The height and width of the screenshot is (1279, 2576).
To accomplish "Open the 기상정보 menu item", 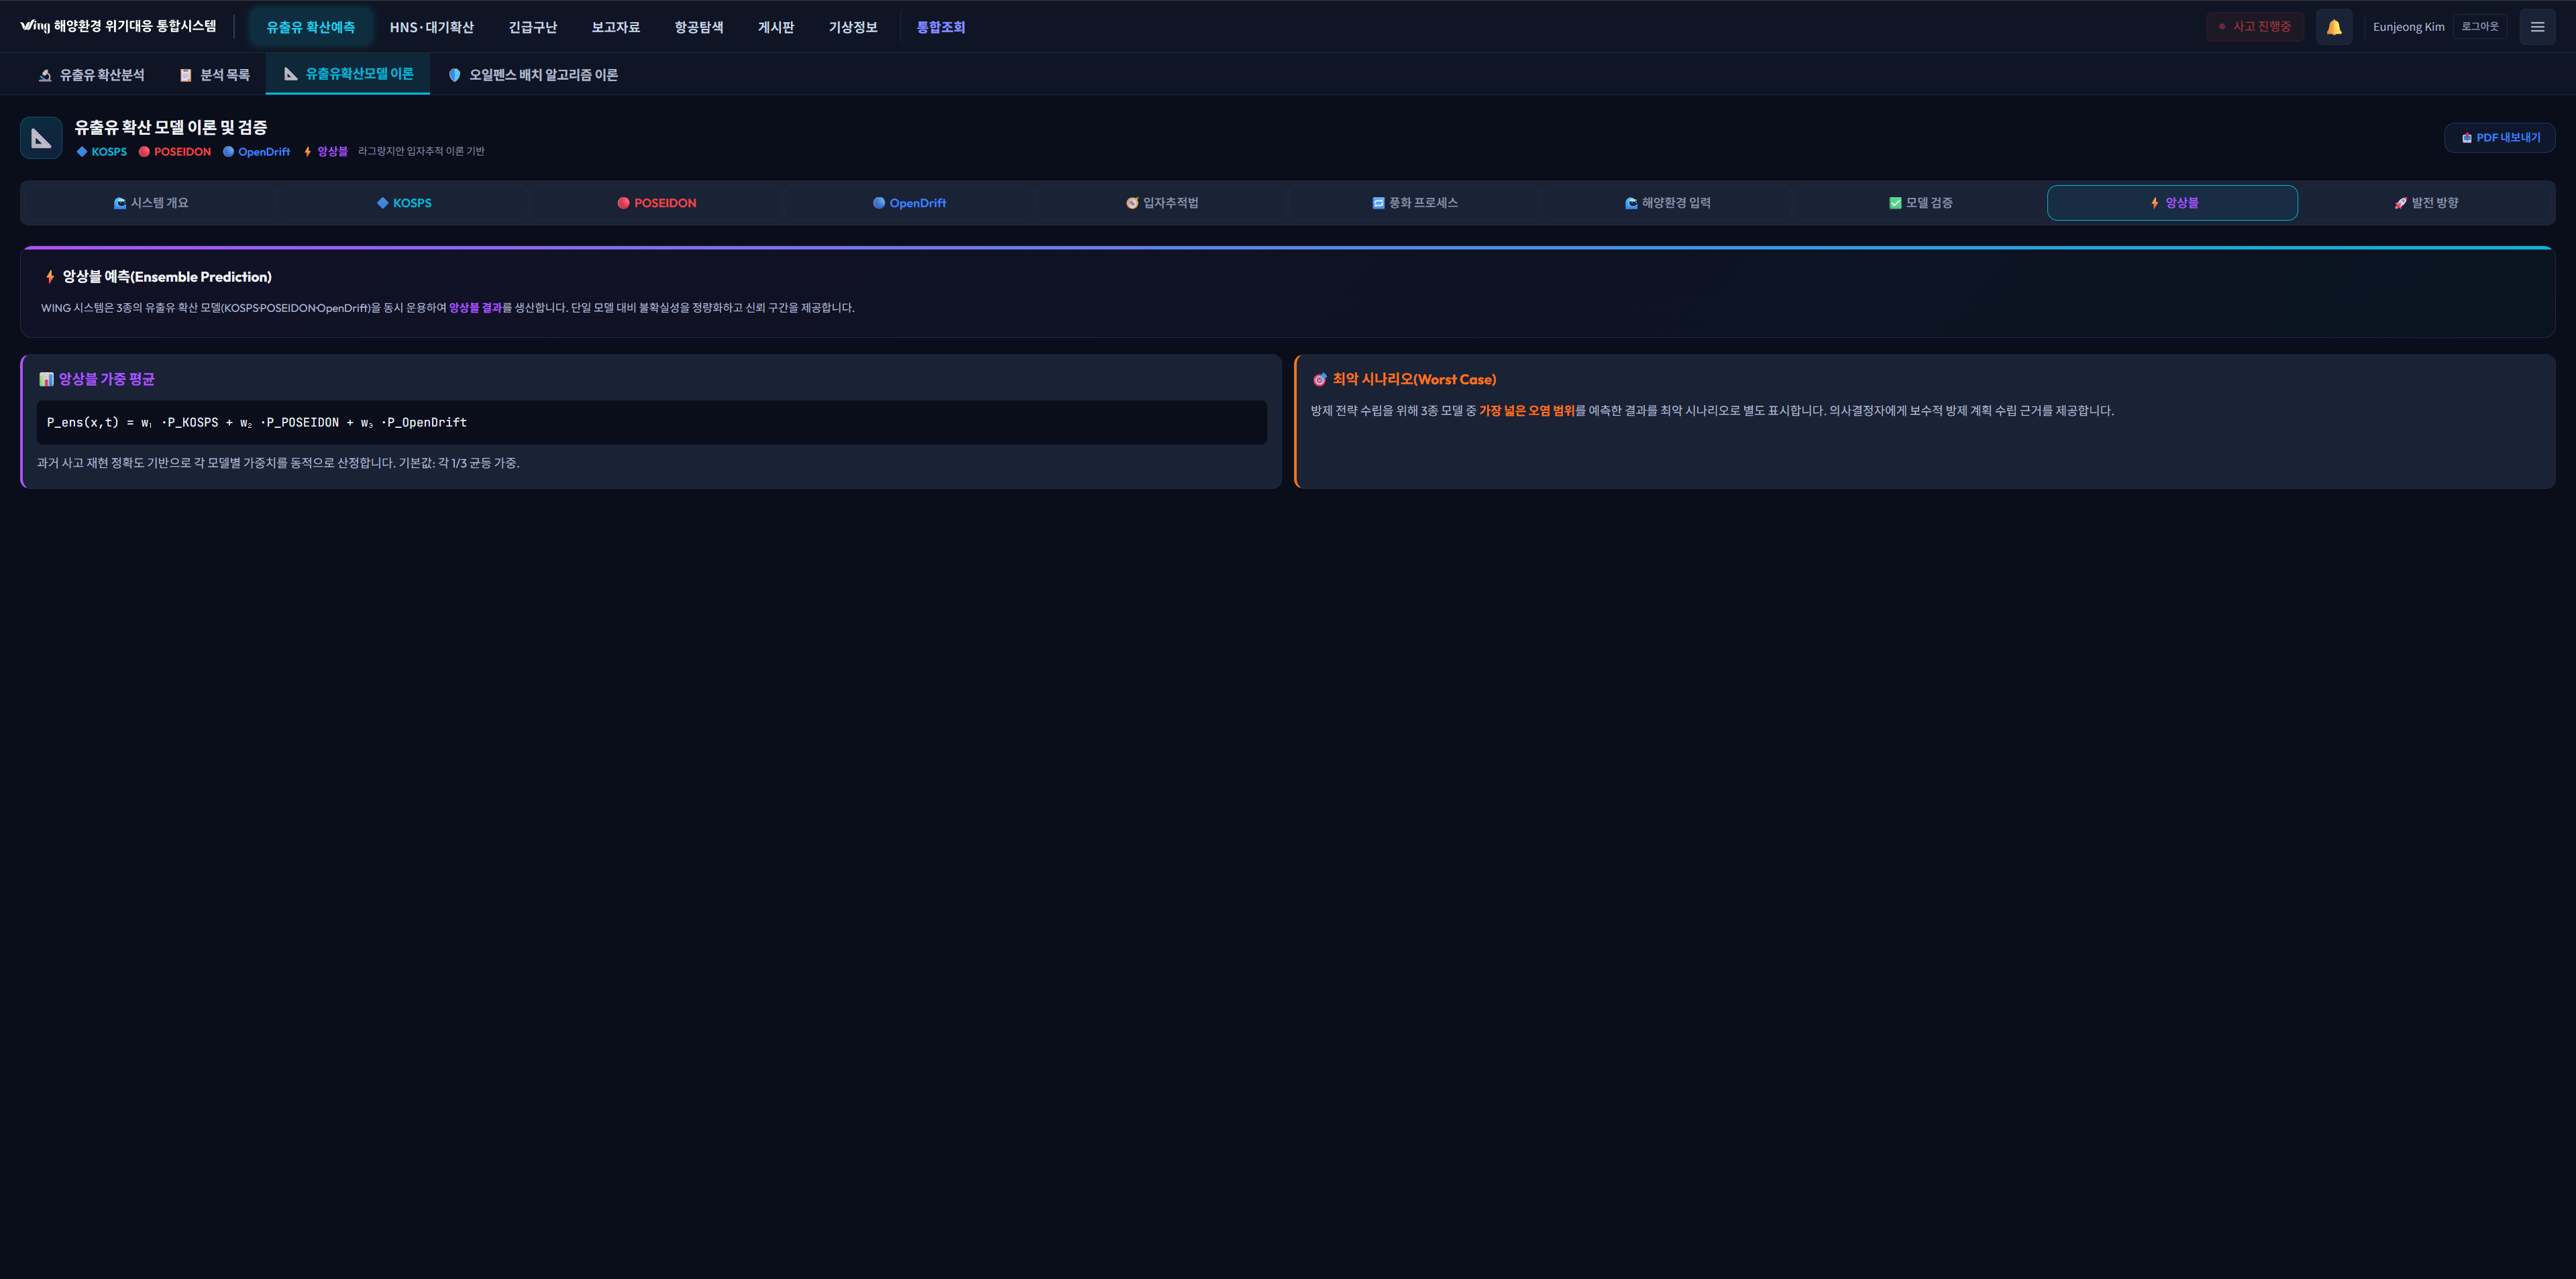I will click(852, 27).
